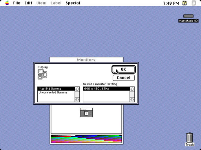This screenshot has width=201, height=150.
Task: Open the Apple menu icon
Action: pos(7,3)
